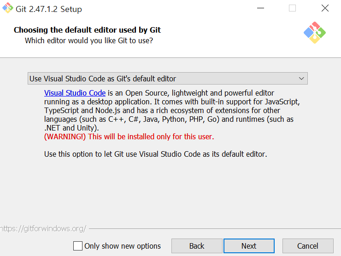
Task: Click the greyed-out maximize window button
Action: point(292,8)
